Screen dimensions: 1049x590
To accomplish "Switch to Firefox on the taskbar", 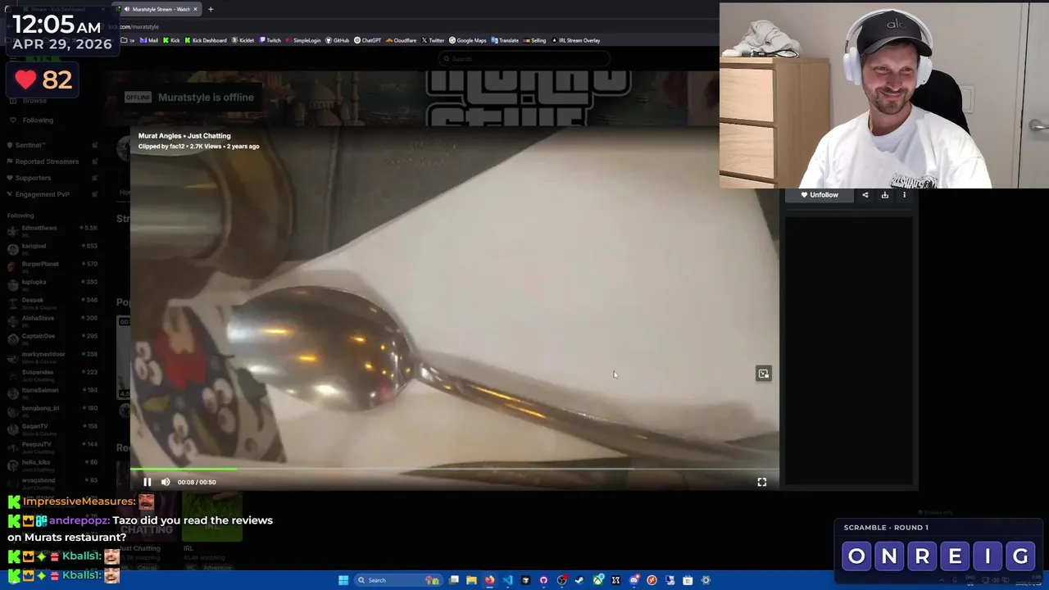I will (x=489, y=580).
